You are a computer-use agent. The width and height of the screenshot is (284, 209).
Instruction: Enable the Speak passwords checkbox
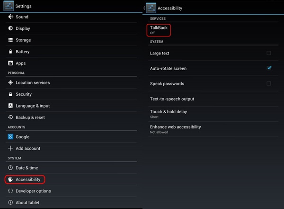click(x=269, y=83)
